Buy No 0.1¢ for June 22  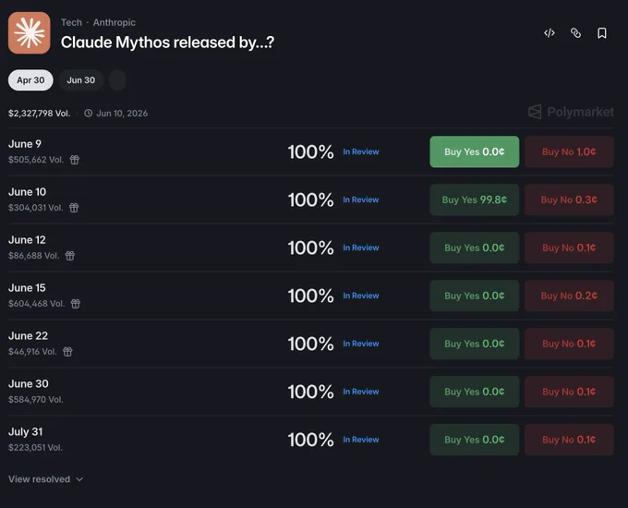click(569, 344)
